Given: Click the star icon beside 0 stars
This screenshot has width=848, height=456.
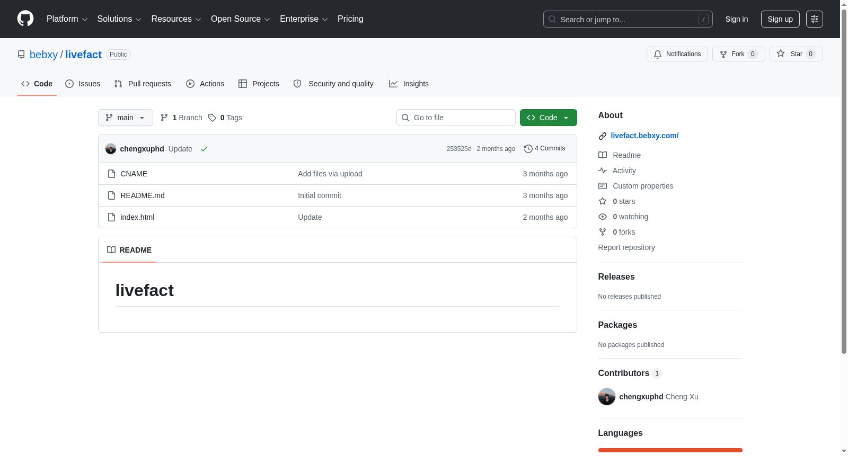Looking at the screenshot, I should pyautogui.click(x=603, y=201).
